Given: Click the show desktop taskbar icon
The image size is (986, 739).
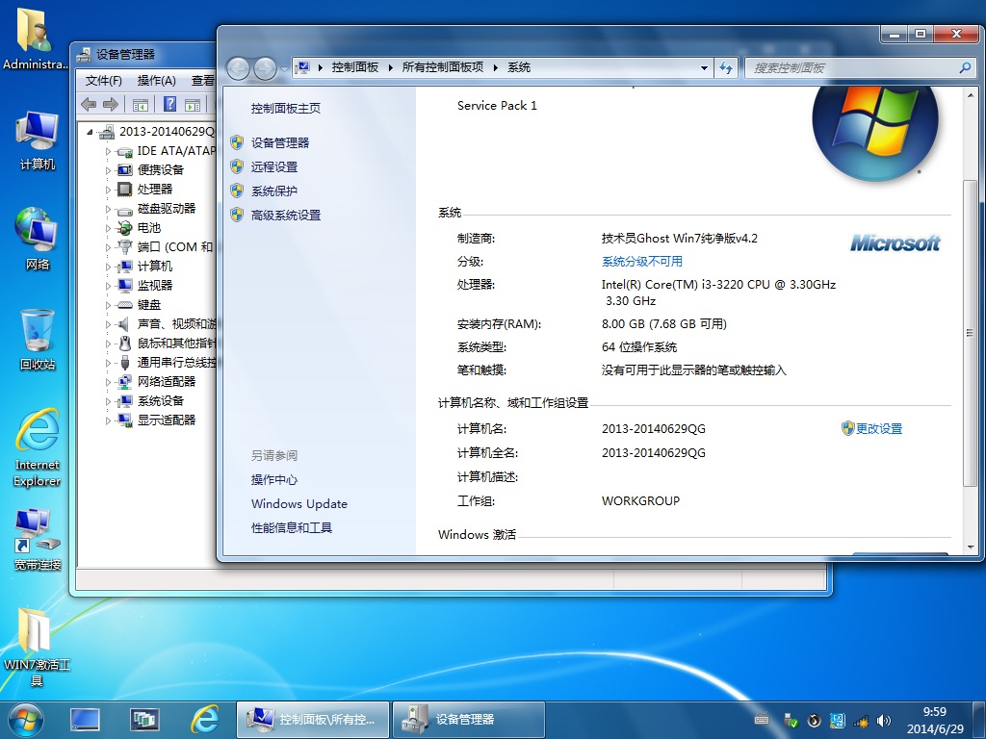Looking at the screenshot, I should pos(85,720).
